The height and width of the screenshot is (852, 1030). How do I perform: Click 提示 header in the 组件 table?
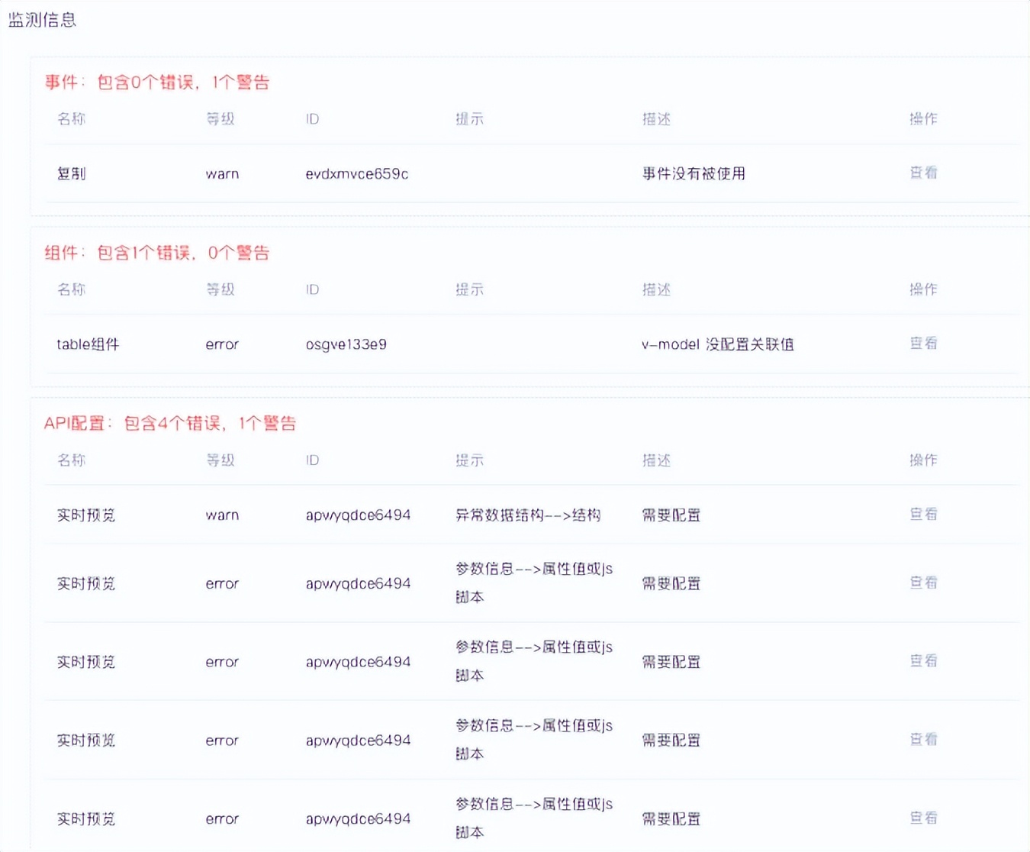click(x=470, y=289)
